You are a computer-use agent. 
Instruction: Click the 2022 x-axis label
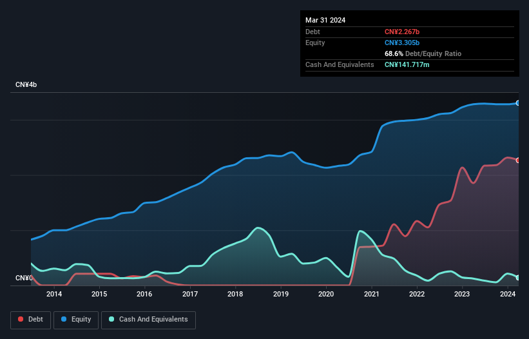point(417,294)
